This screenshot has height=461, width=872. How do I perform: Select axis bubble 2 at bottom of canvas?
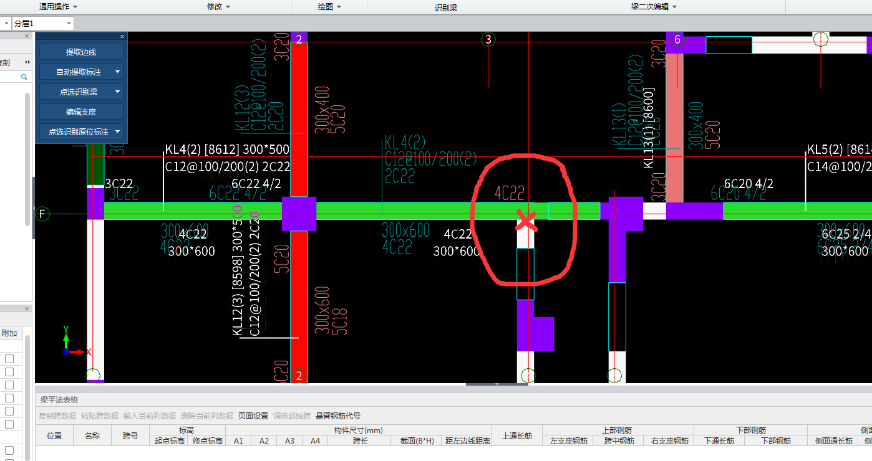tap(299, 376)
